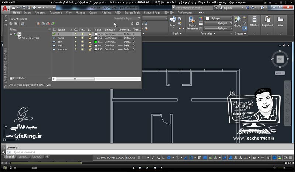Click the ViewCube TOP face
295x172 pixels.
coord(280,59)
